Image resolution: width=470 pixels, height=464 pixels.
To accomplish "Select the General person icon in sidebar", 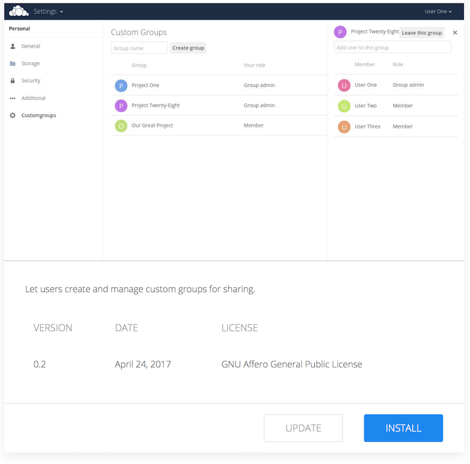I will pos(14,46).
